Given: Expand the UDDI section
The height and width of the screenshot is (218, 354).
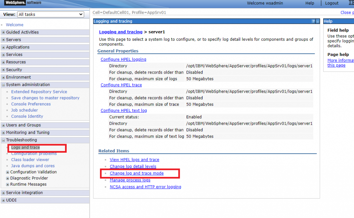Looking at the screenshot, I should pyautogui.click(x=3, y=200).
